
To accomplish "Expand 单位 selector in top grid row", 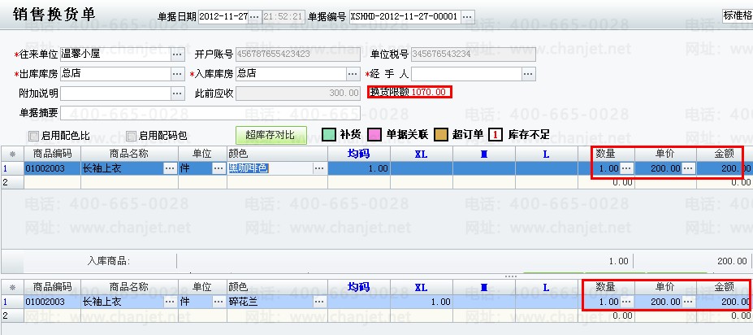I will pyautogui.click(x=218, y=168).
